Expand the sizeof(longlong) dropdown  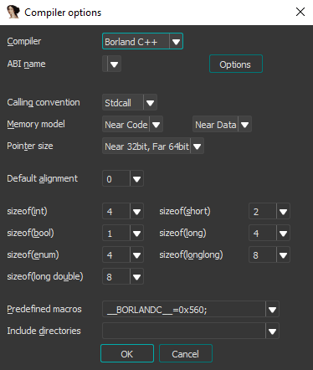(269, 254)
